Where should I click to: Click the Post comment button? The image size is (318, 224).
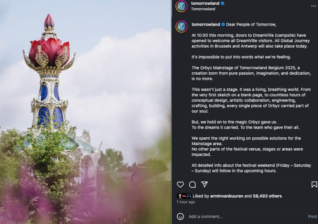point(312,217)
